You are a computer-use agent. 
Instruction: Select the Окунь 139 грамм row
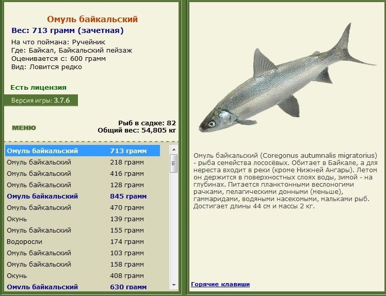pyautogui.click(x=83, y=219)
